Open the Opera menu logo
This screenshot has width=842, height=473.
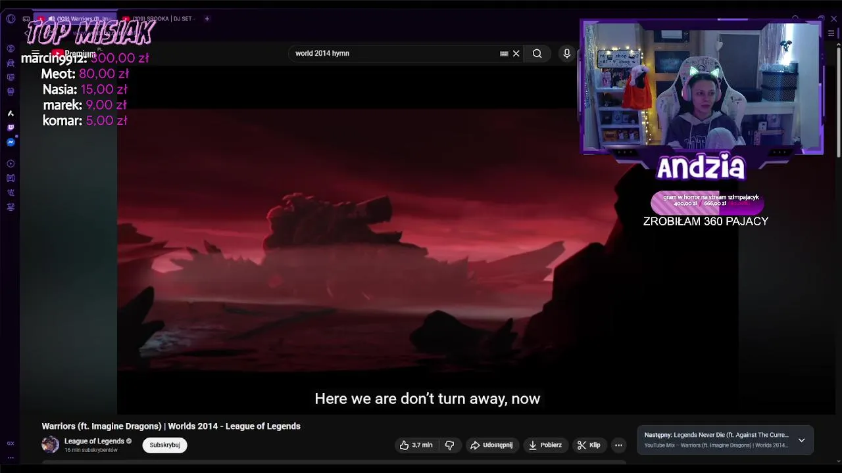coord(11,18)
